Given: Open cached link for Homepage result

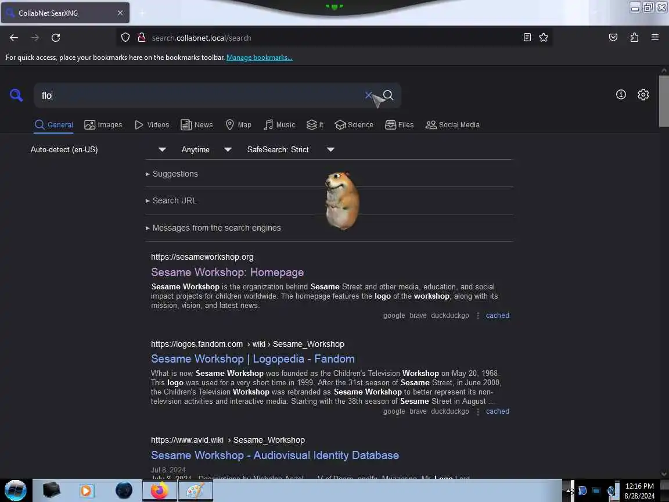Looking at the screenshot, I should click(x=498, y=315).
